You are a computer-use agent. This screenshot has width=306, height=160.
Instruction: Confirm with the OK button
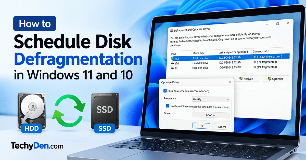[201, 126]
